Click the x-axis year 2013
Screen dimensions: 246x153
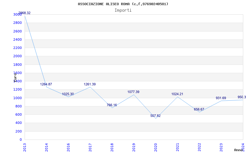(x=25, y=147)
